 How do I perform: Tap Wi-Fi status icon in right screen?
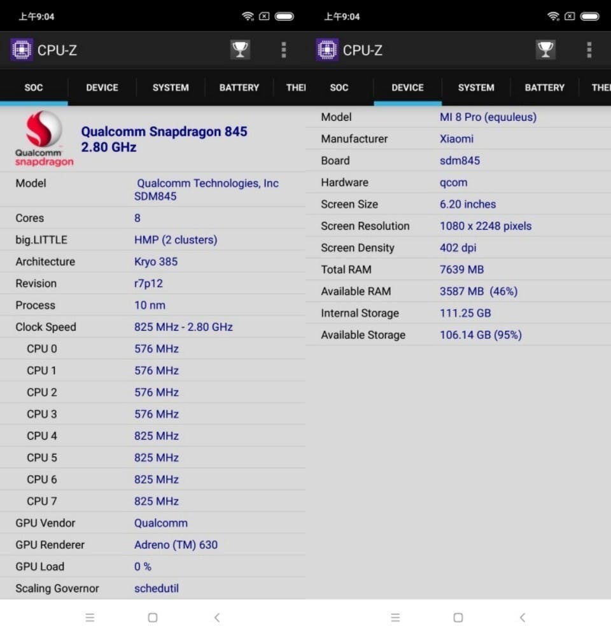pyautogui.click(x=553, y=17)
